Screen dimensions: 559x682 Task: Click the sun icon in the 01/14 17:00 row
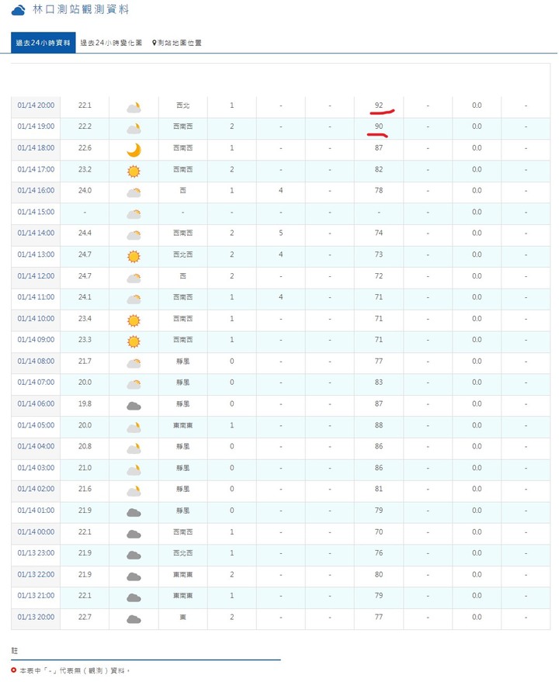pos(134,171)
